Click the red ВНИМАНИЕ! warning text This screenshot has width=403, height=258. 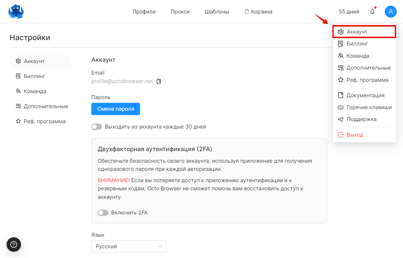pos(114,180)
